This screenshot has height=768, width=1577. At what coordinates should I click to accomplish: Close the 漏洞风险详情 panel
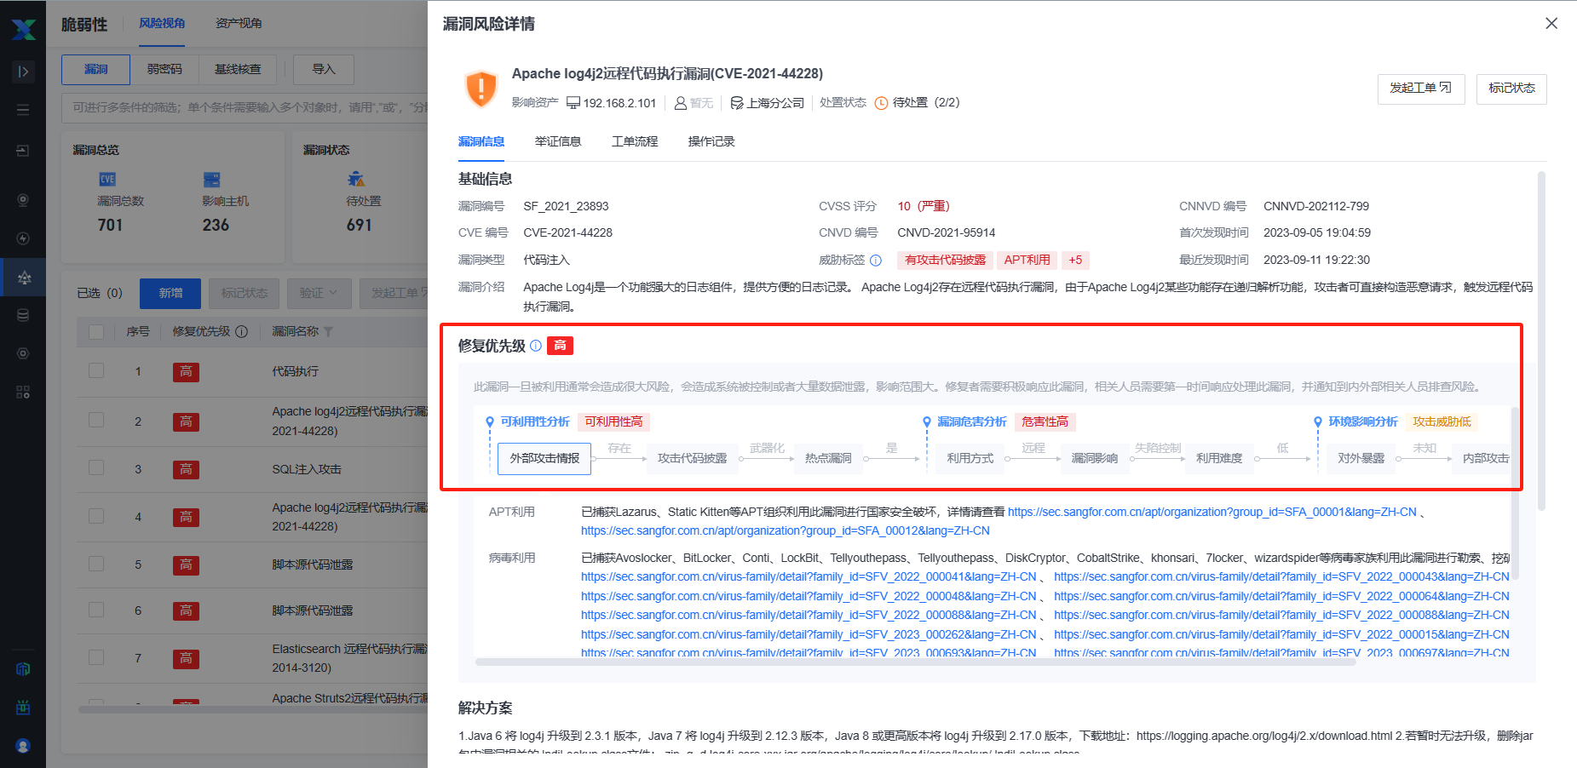[x=1551, y=24]
